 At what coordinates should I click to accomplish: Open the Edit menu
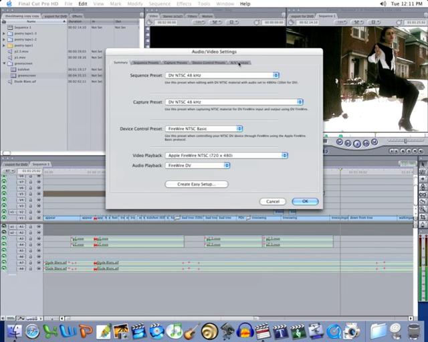pos(83,3)
